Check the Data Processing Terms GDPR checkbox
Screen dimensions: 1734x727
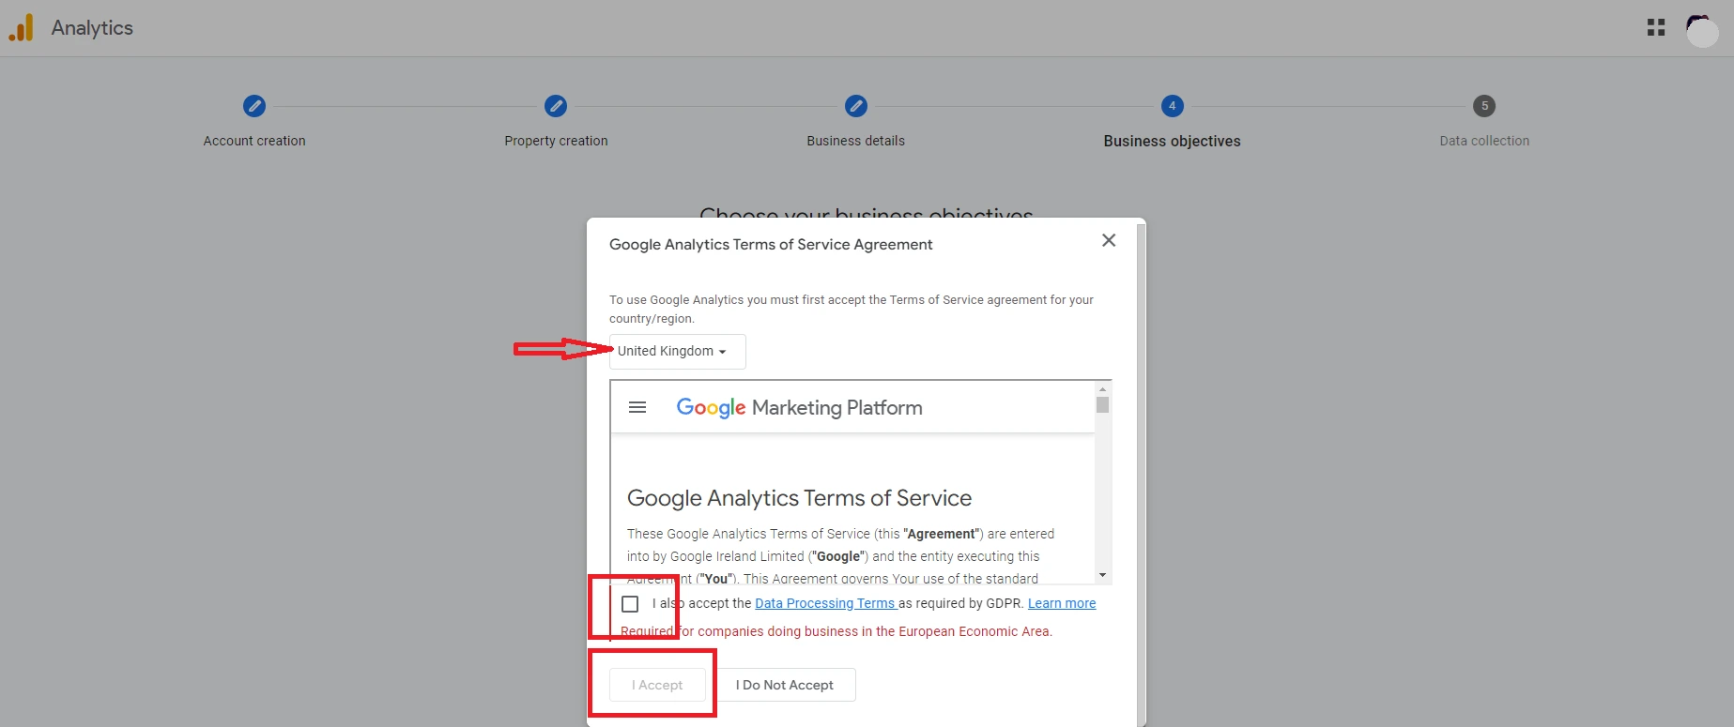630,604
